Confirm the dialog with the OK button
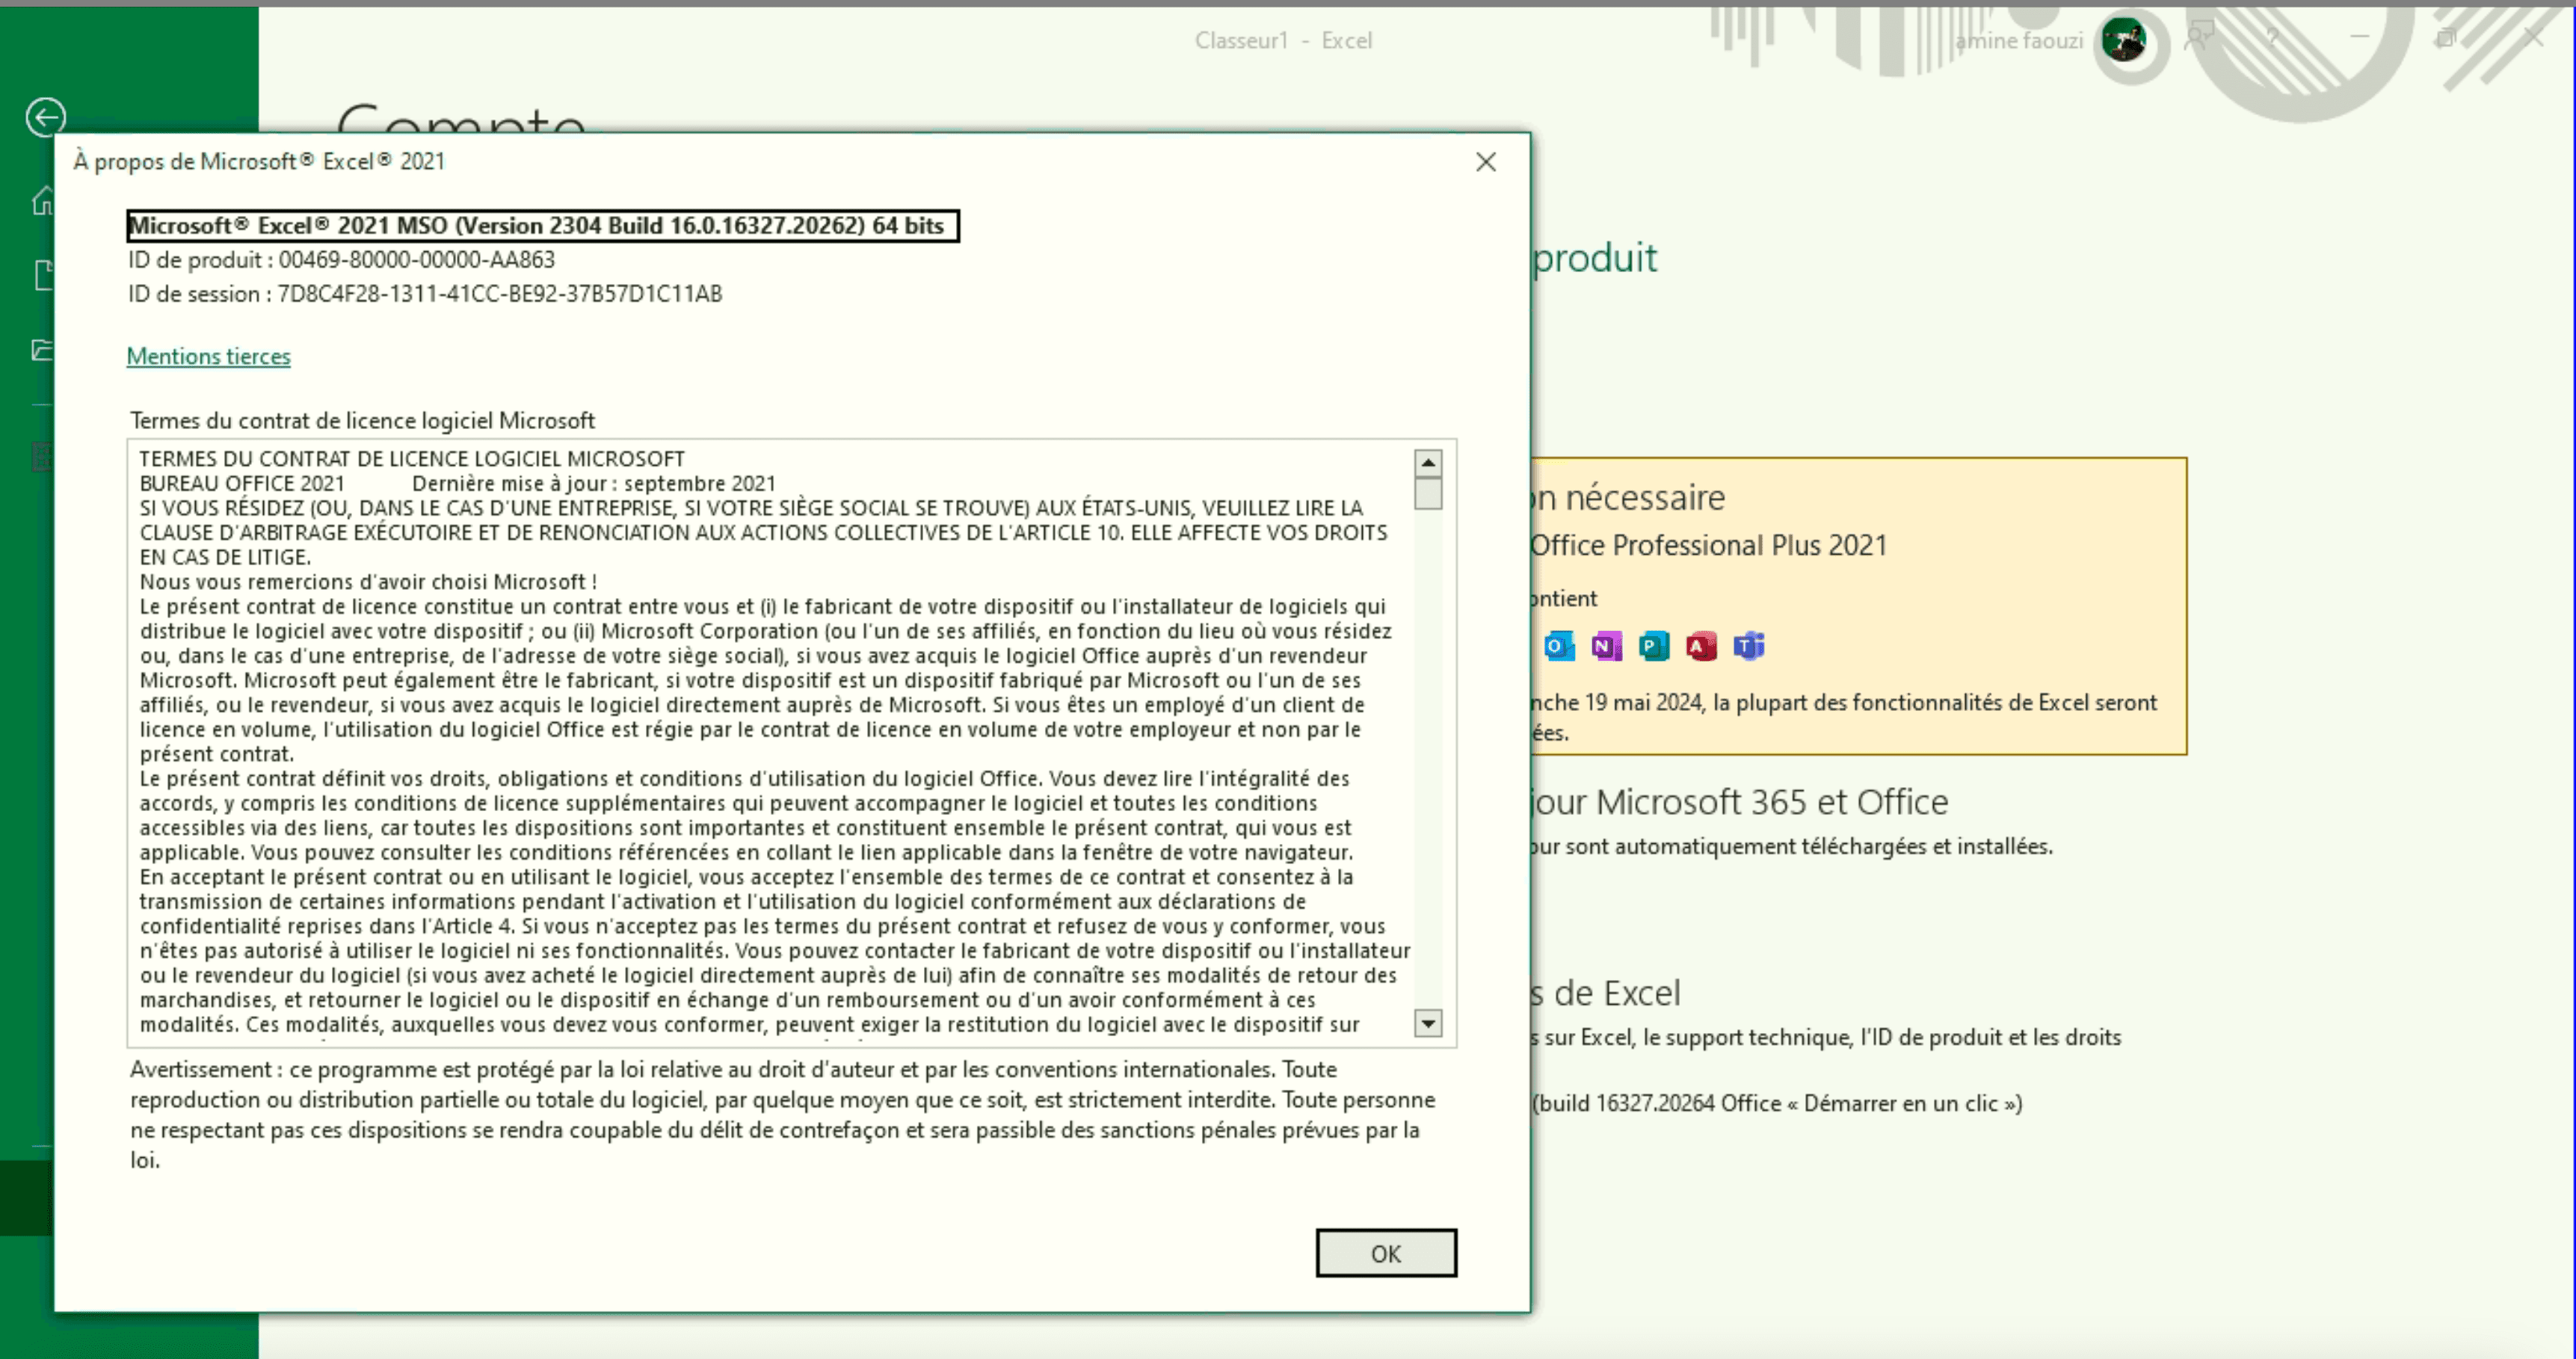 [x=1386, y=1253]
